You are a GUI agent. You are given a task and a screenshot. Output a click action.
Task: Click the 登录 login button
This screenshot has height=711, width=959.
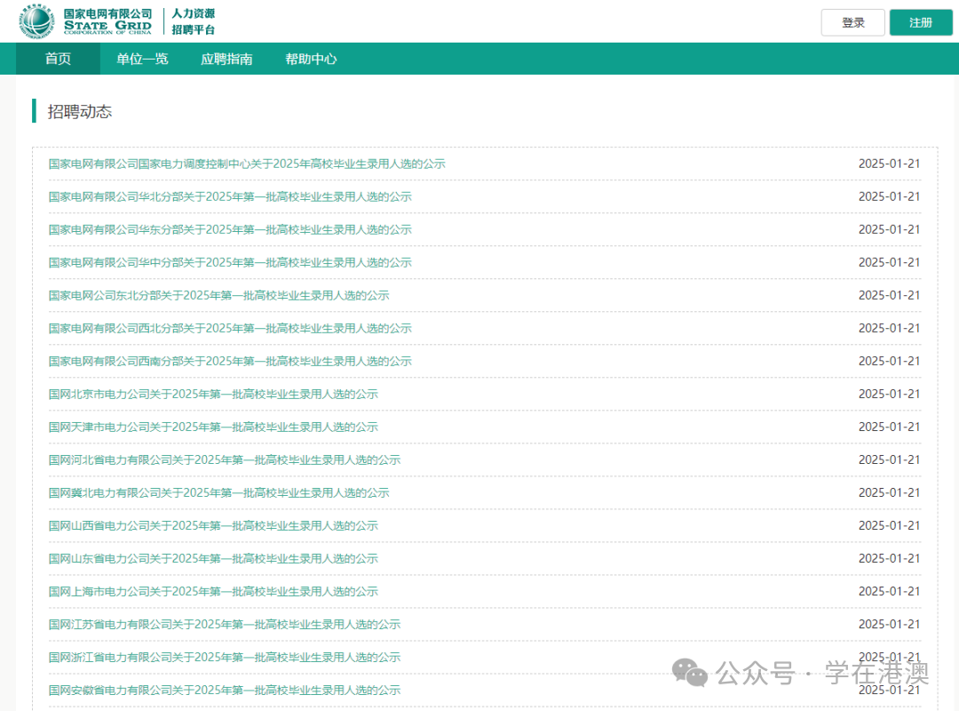point(852,22)
